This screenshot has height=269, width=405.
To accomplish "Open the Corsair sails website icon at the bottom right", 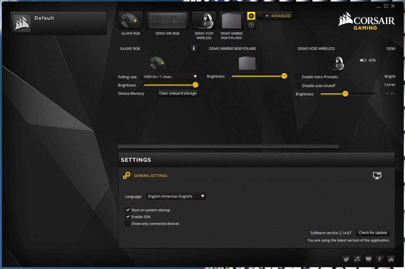I will click(391, 260).
